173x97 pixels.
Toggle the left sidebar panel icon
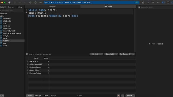(x=163, y=2)
